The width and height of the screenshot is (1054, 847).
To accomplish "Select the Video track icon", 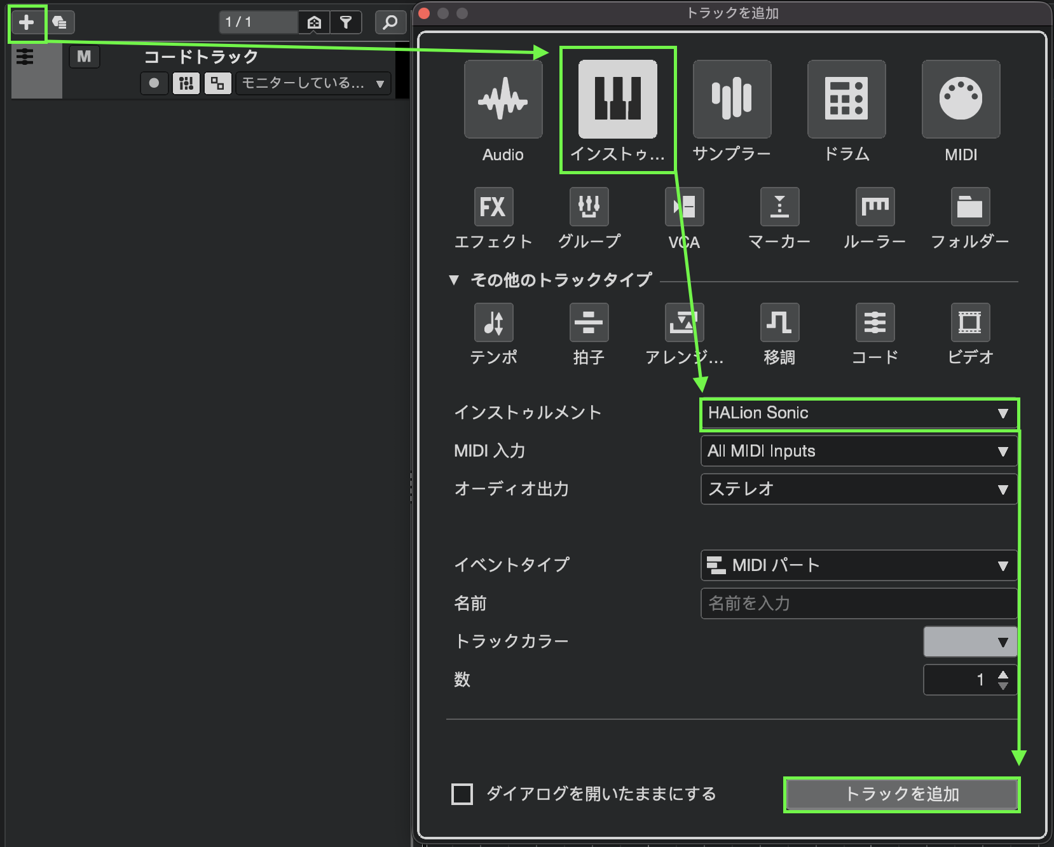I will point(970,322).
